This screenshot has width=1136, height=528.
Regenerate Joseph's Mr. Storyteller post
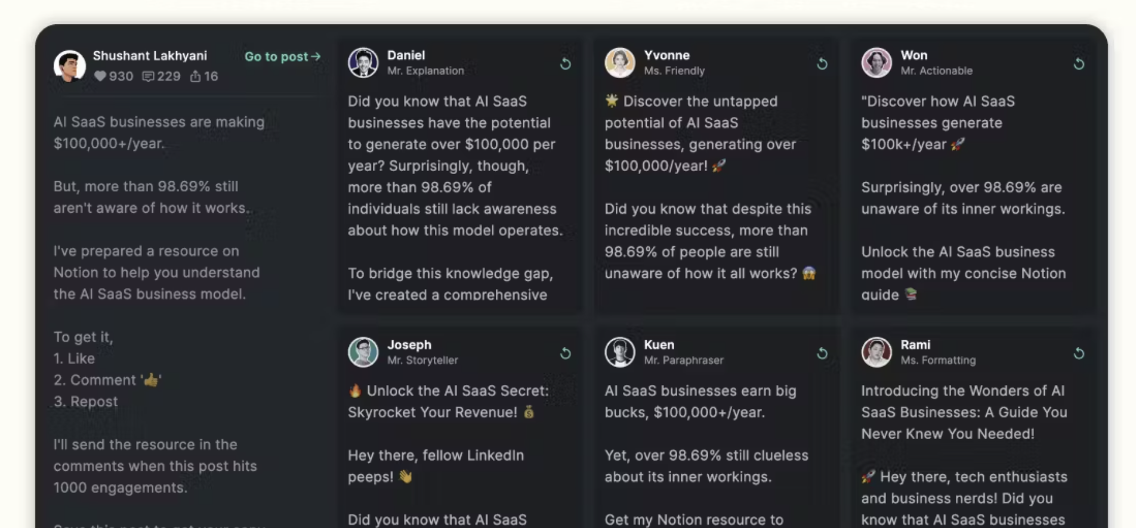coord(566,353)
